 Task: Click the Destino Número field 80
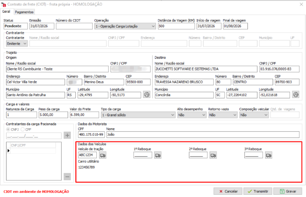(x=223, y=82)
